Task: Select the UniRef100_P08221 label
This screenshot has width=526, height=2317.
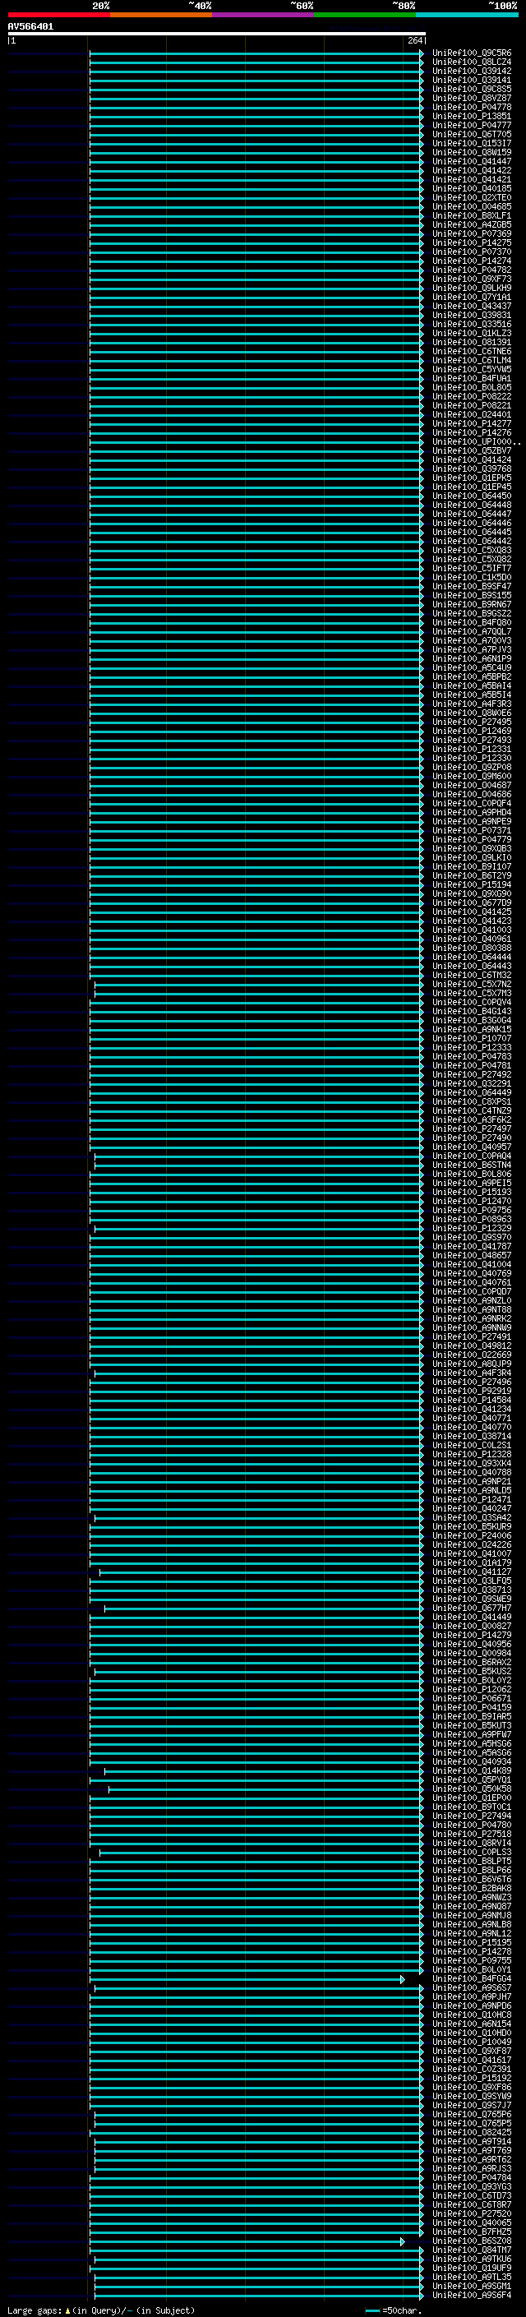Action: pyautogui.click(x=472, y=406)
